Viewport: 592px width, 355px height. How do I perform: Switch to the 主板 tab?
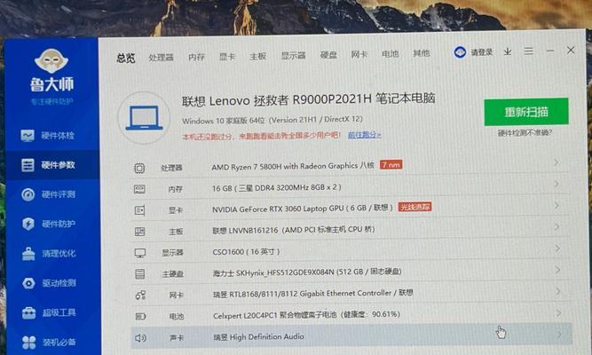(258, 56)
